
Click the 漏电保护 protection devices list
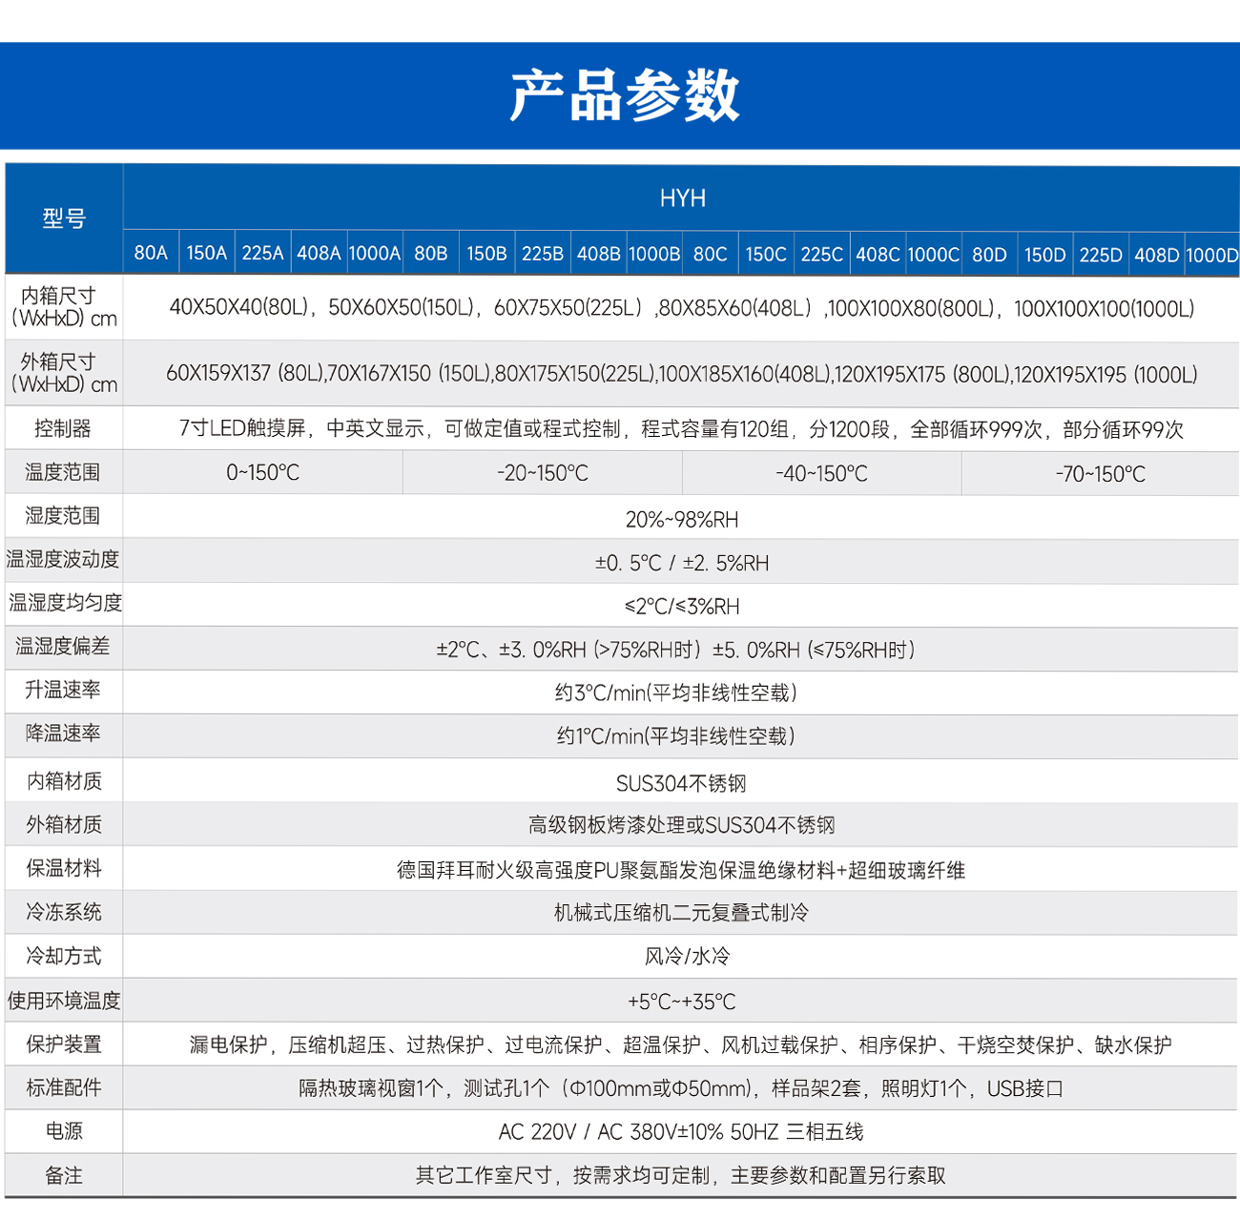(681, 1045)
